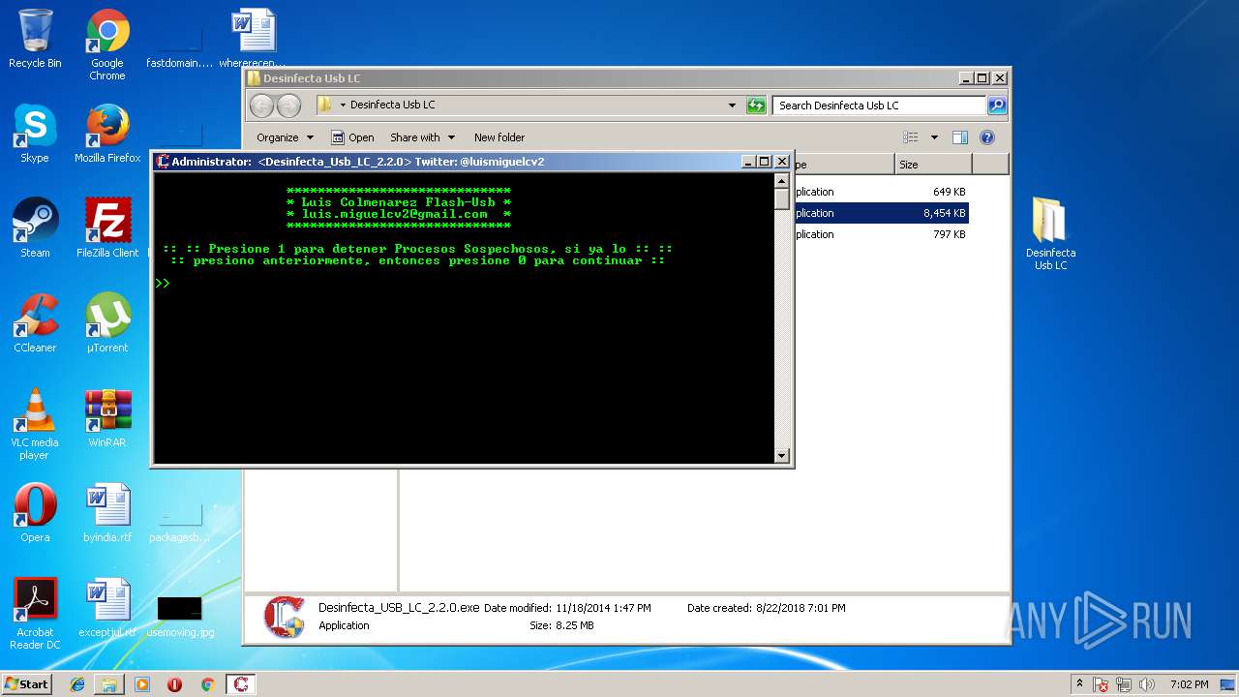Click the network icon in system tray
The image size is (1239, 697).
tap(1125, 684)
